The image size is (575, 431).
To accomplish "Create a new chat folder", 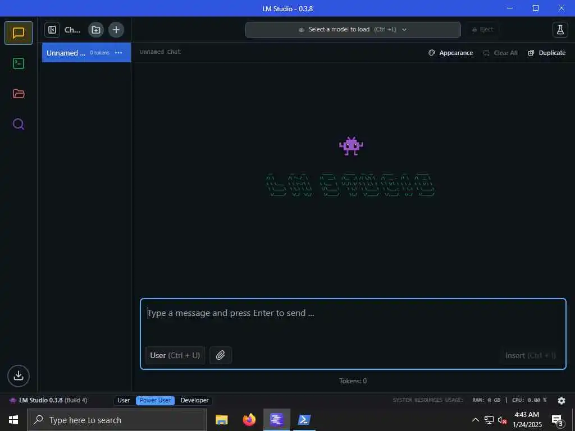I will [96, 30].
